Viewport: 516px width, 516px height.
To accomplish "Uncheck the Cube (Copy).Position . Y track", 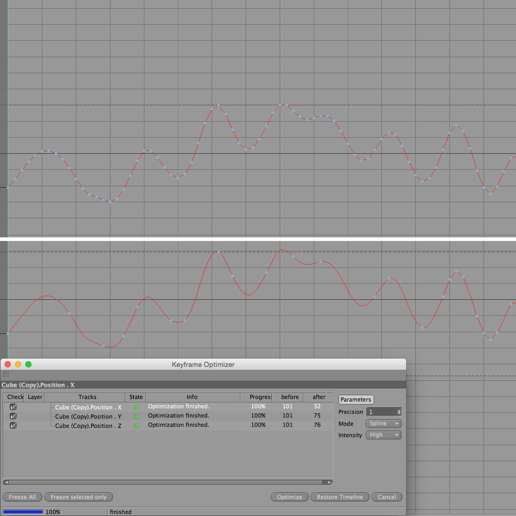I will pos(13,416).
